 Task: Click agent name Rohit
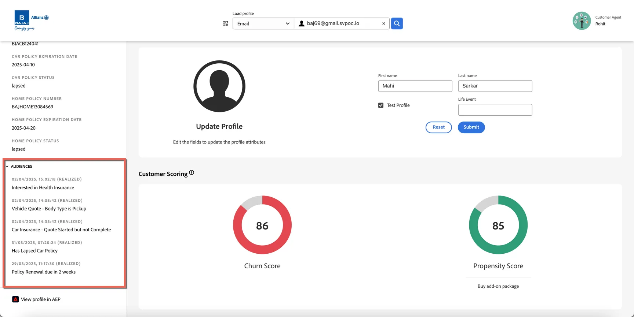[x=600, y=24]
